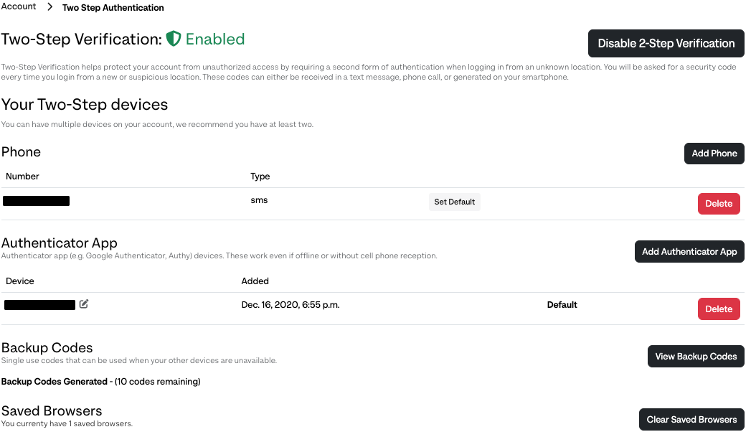Screen dimensions: 751x437
Task: Delete the sms phone number
Action: click(719, 204)
